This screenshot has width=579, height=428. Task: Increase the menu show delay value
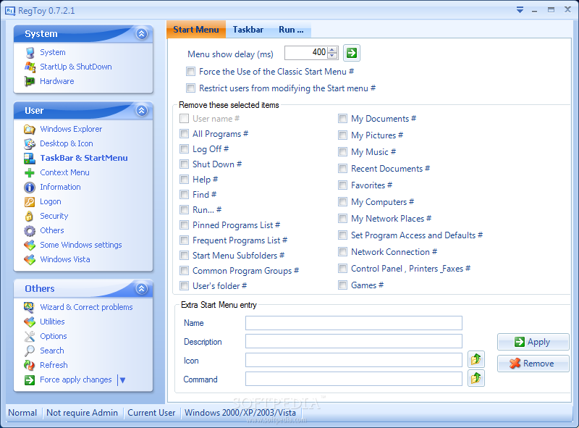(332, 49)
